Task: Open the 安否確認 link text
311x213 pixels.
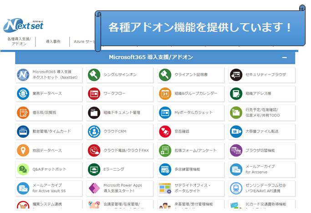Action: tap(182, 132)
